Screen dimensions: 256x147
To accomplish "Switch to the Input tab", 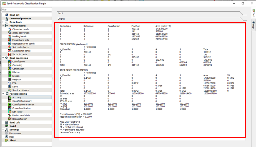I will tap(60, 13).
